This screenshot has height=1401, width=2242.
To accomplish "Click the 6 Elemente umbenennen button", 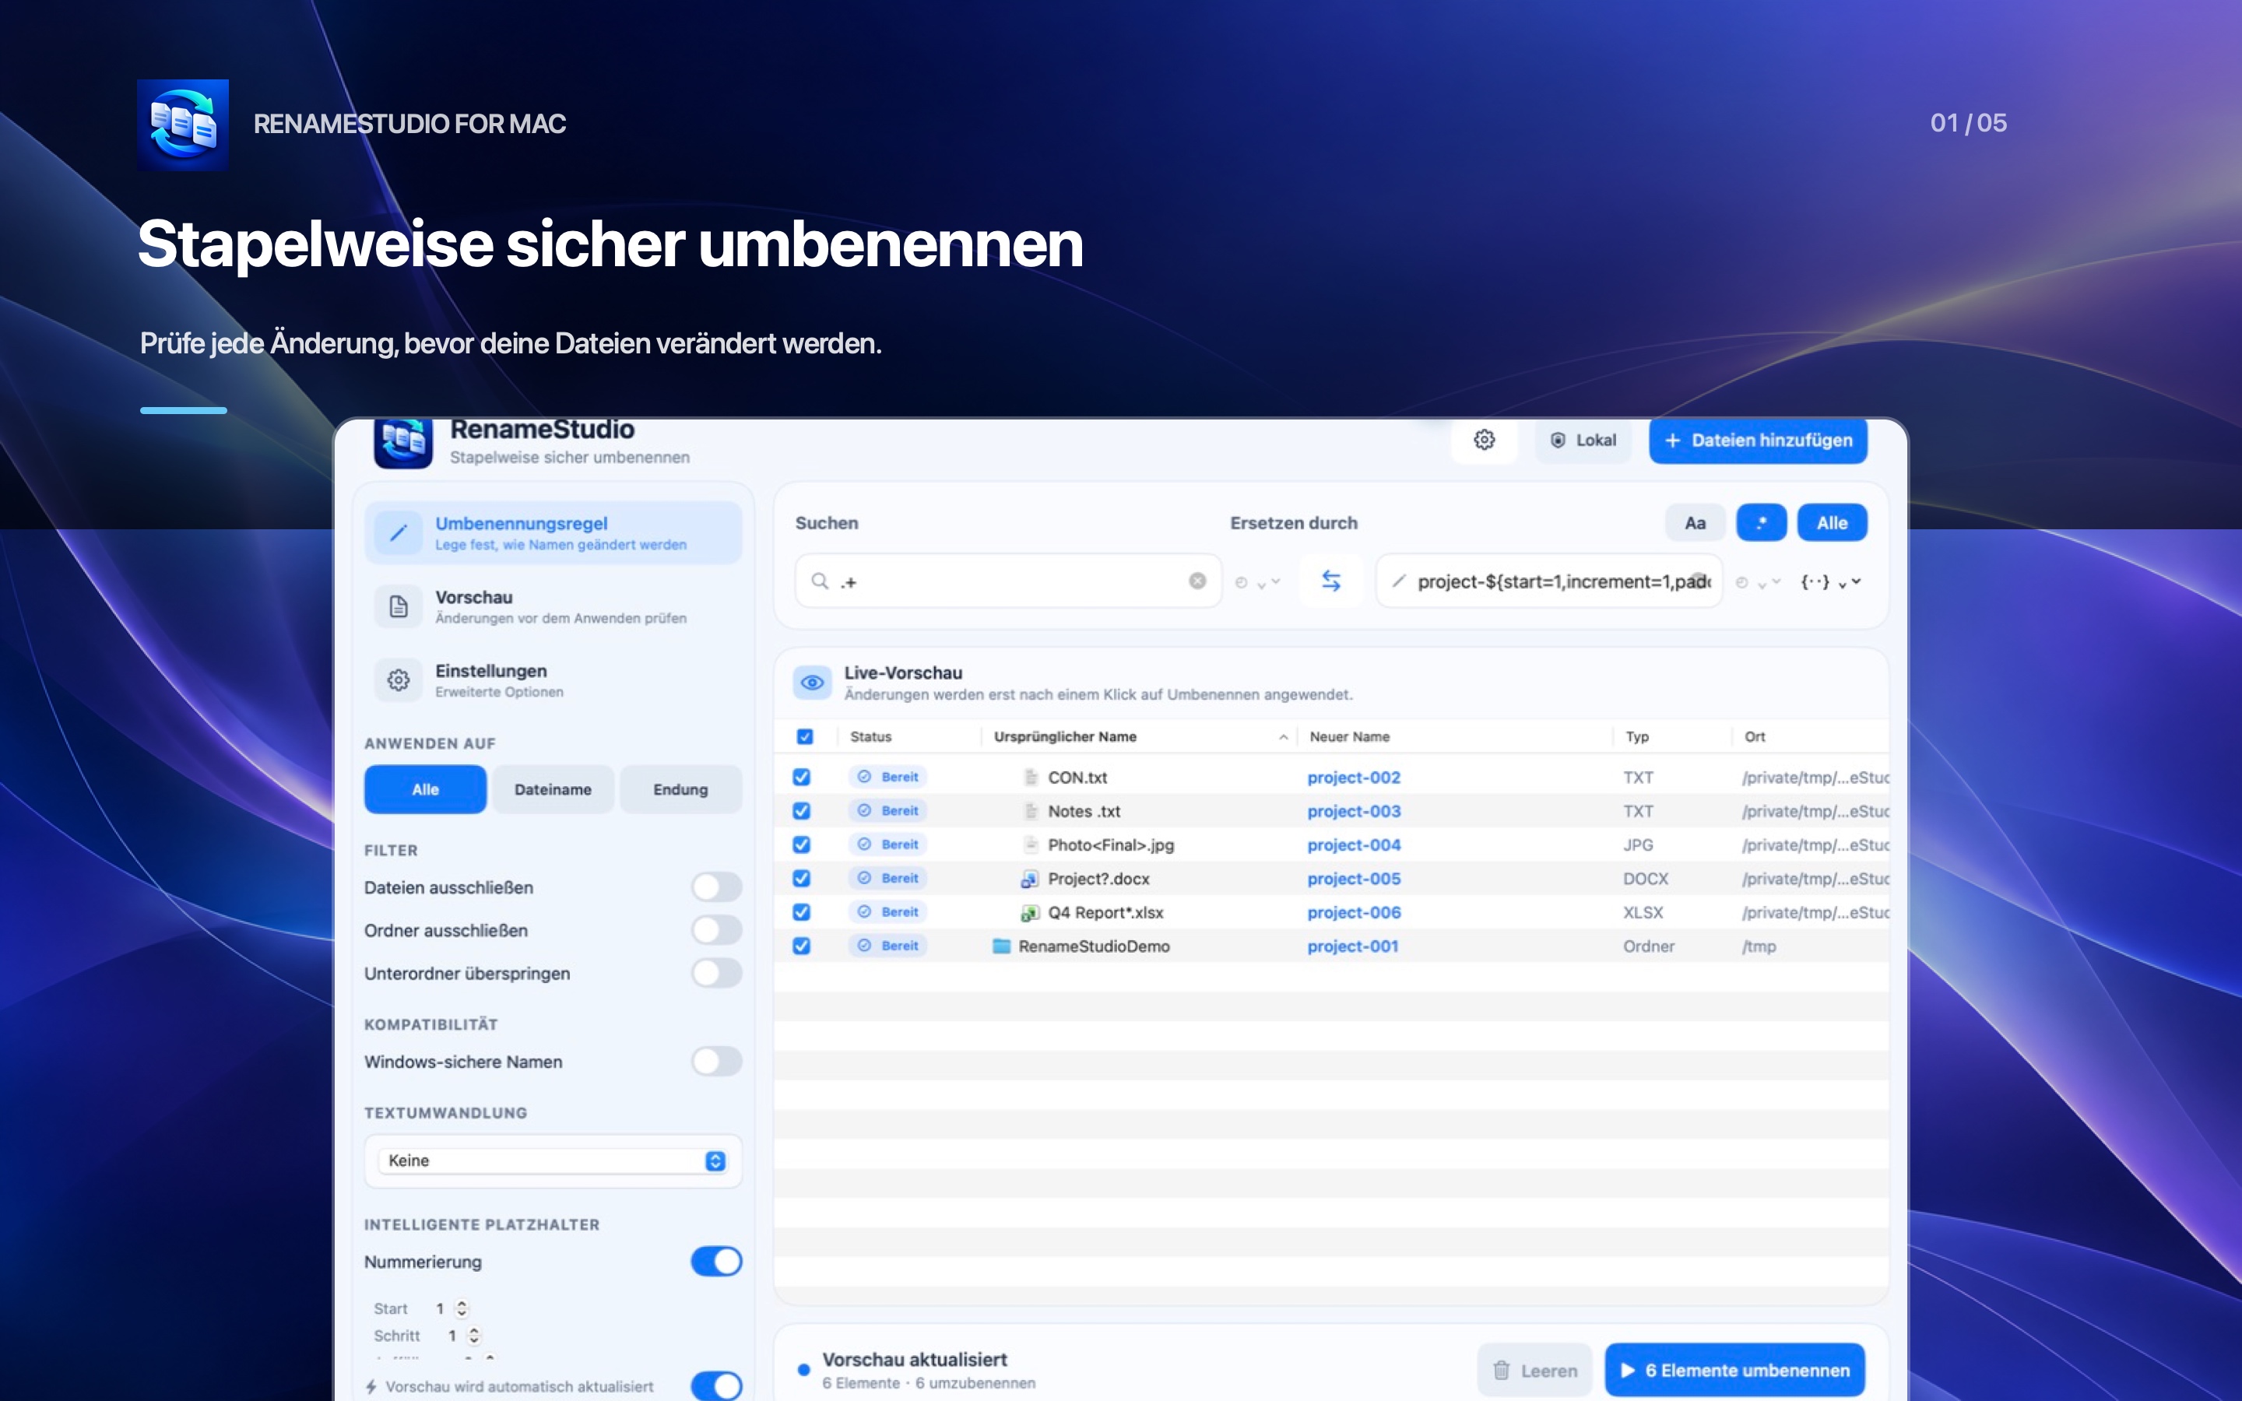I will pos(1734,1371).
